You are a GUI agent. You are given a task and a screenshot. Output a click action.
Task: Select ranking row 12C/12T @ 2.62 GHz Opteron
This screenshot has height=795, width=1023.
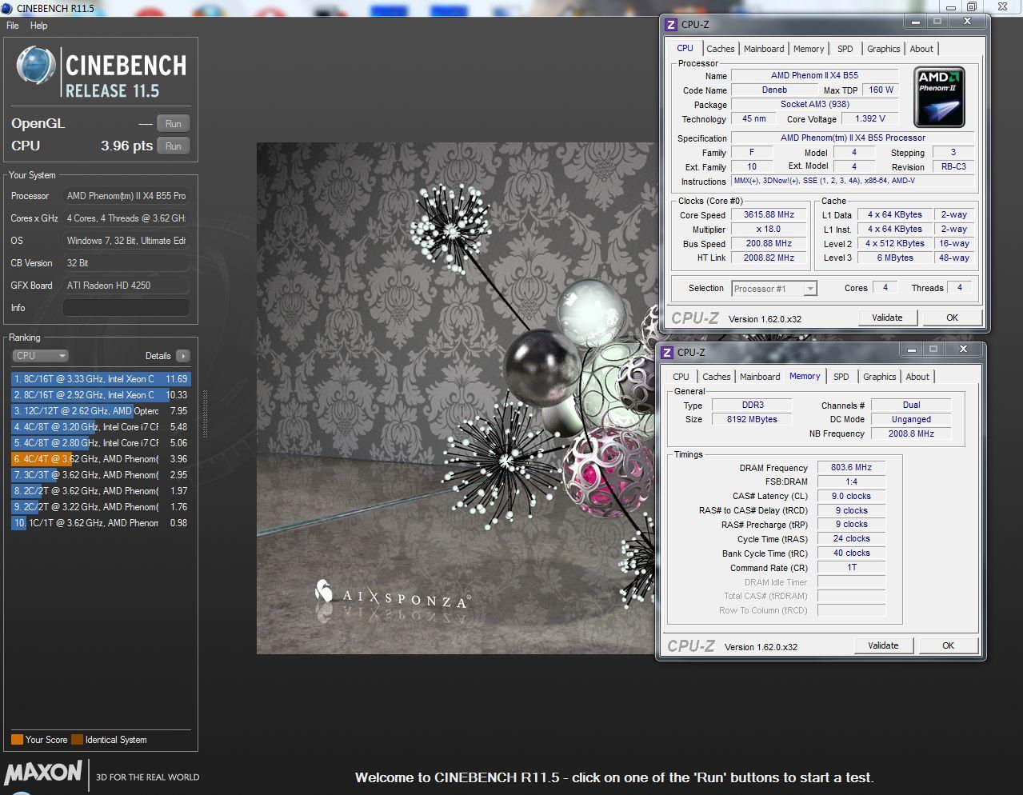click(x=101, y=411)
